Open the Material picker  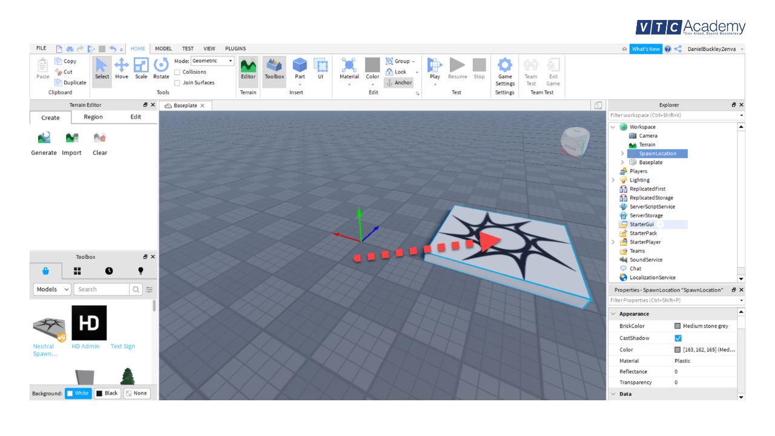click(349, 68)
